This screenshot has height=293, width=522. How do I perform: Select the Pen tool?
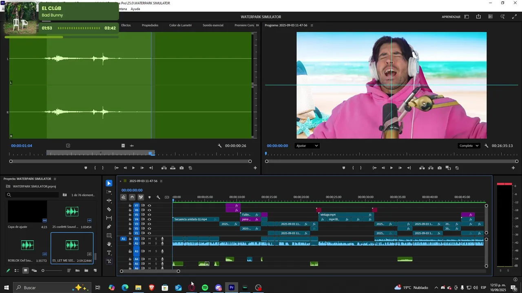(109, 227)
